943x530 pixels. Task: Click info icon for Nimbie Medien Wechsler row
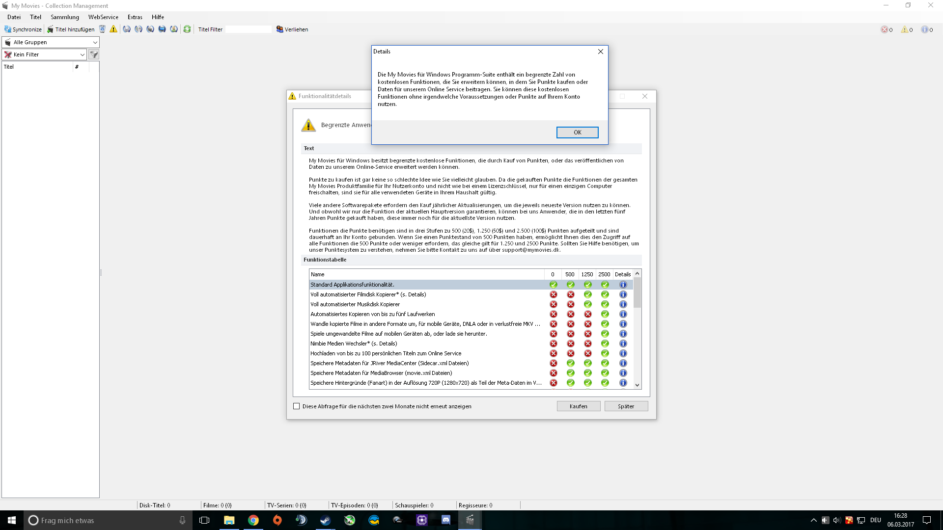click(623, 344)
